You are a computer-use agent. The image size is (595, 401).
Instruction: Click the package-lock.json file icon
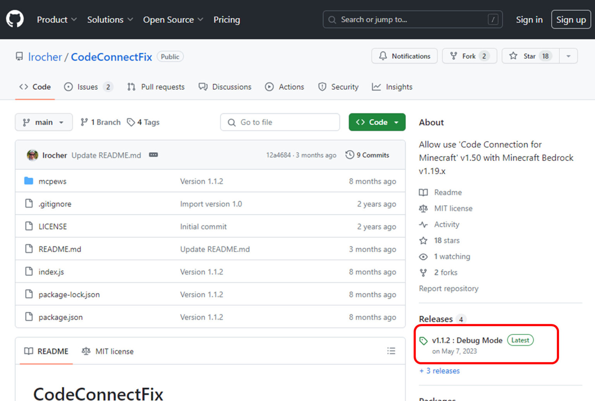click(x=29, y=294)
